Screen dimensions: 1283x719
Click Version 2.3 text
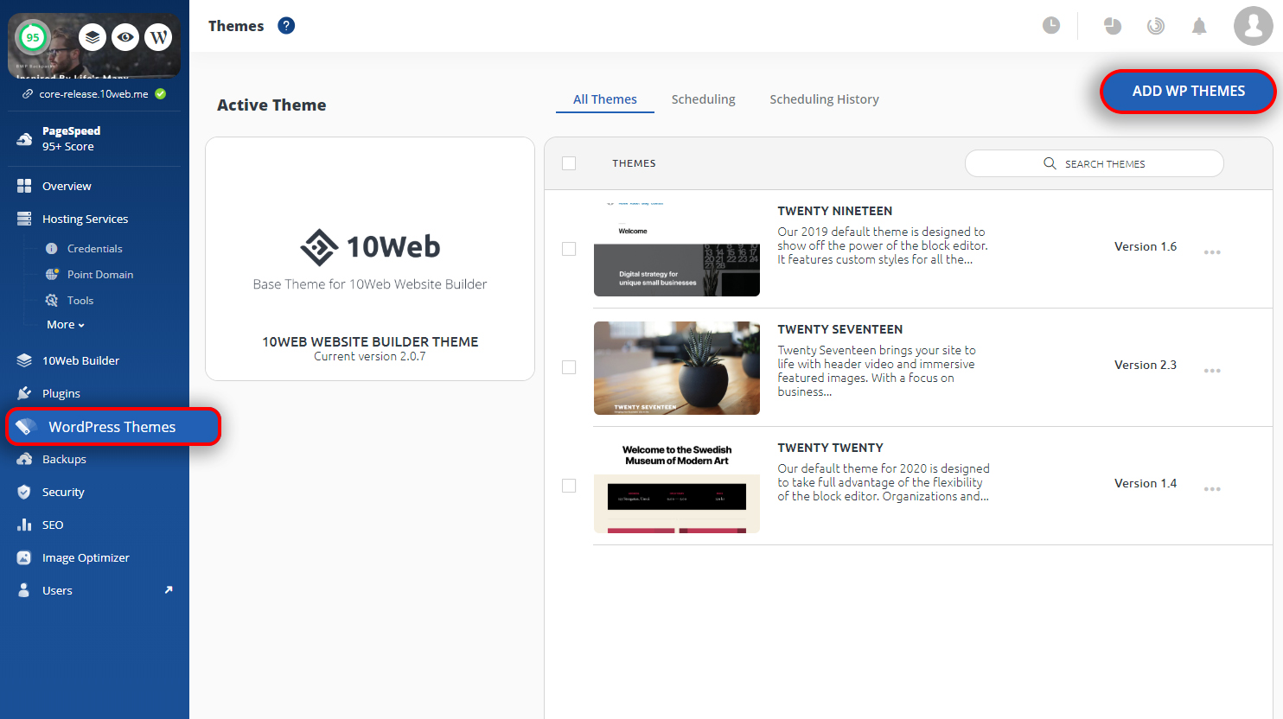tap(1146, 365)
